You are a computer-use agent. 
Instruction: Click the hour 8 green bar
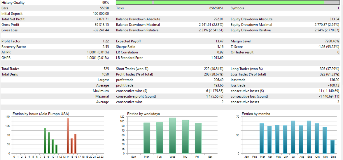pos(45,141)
